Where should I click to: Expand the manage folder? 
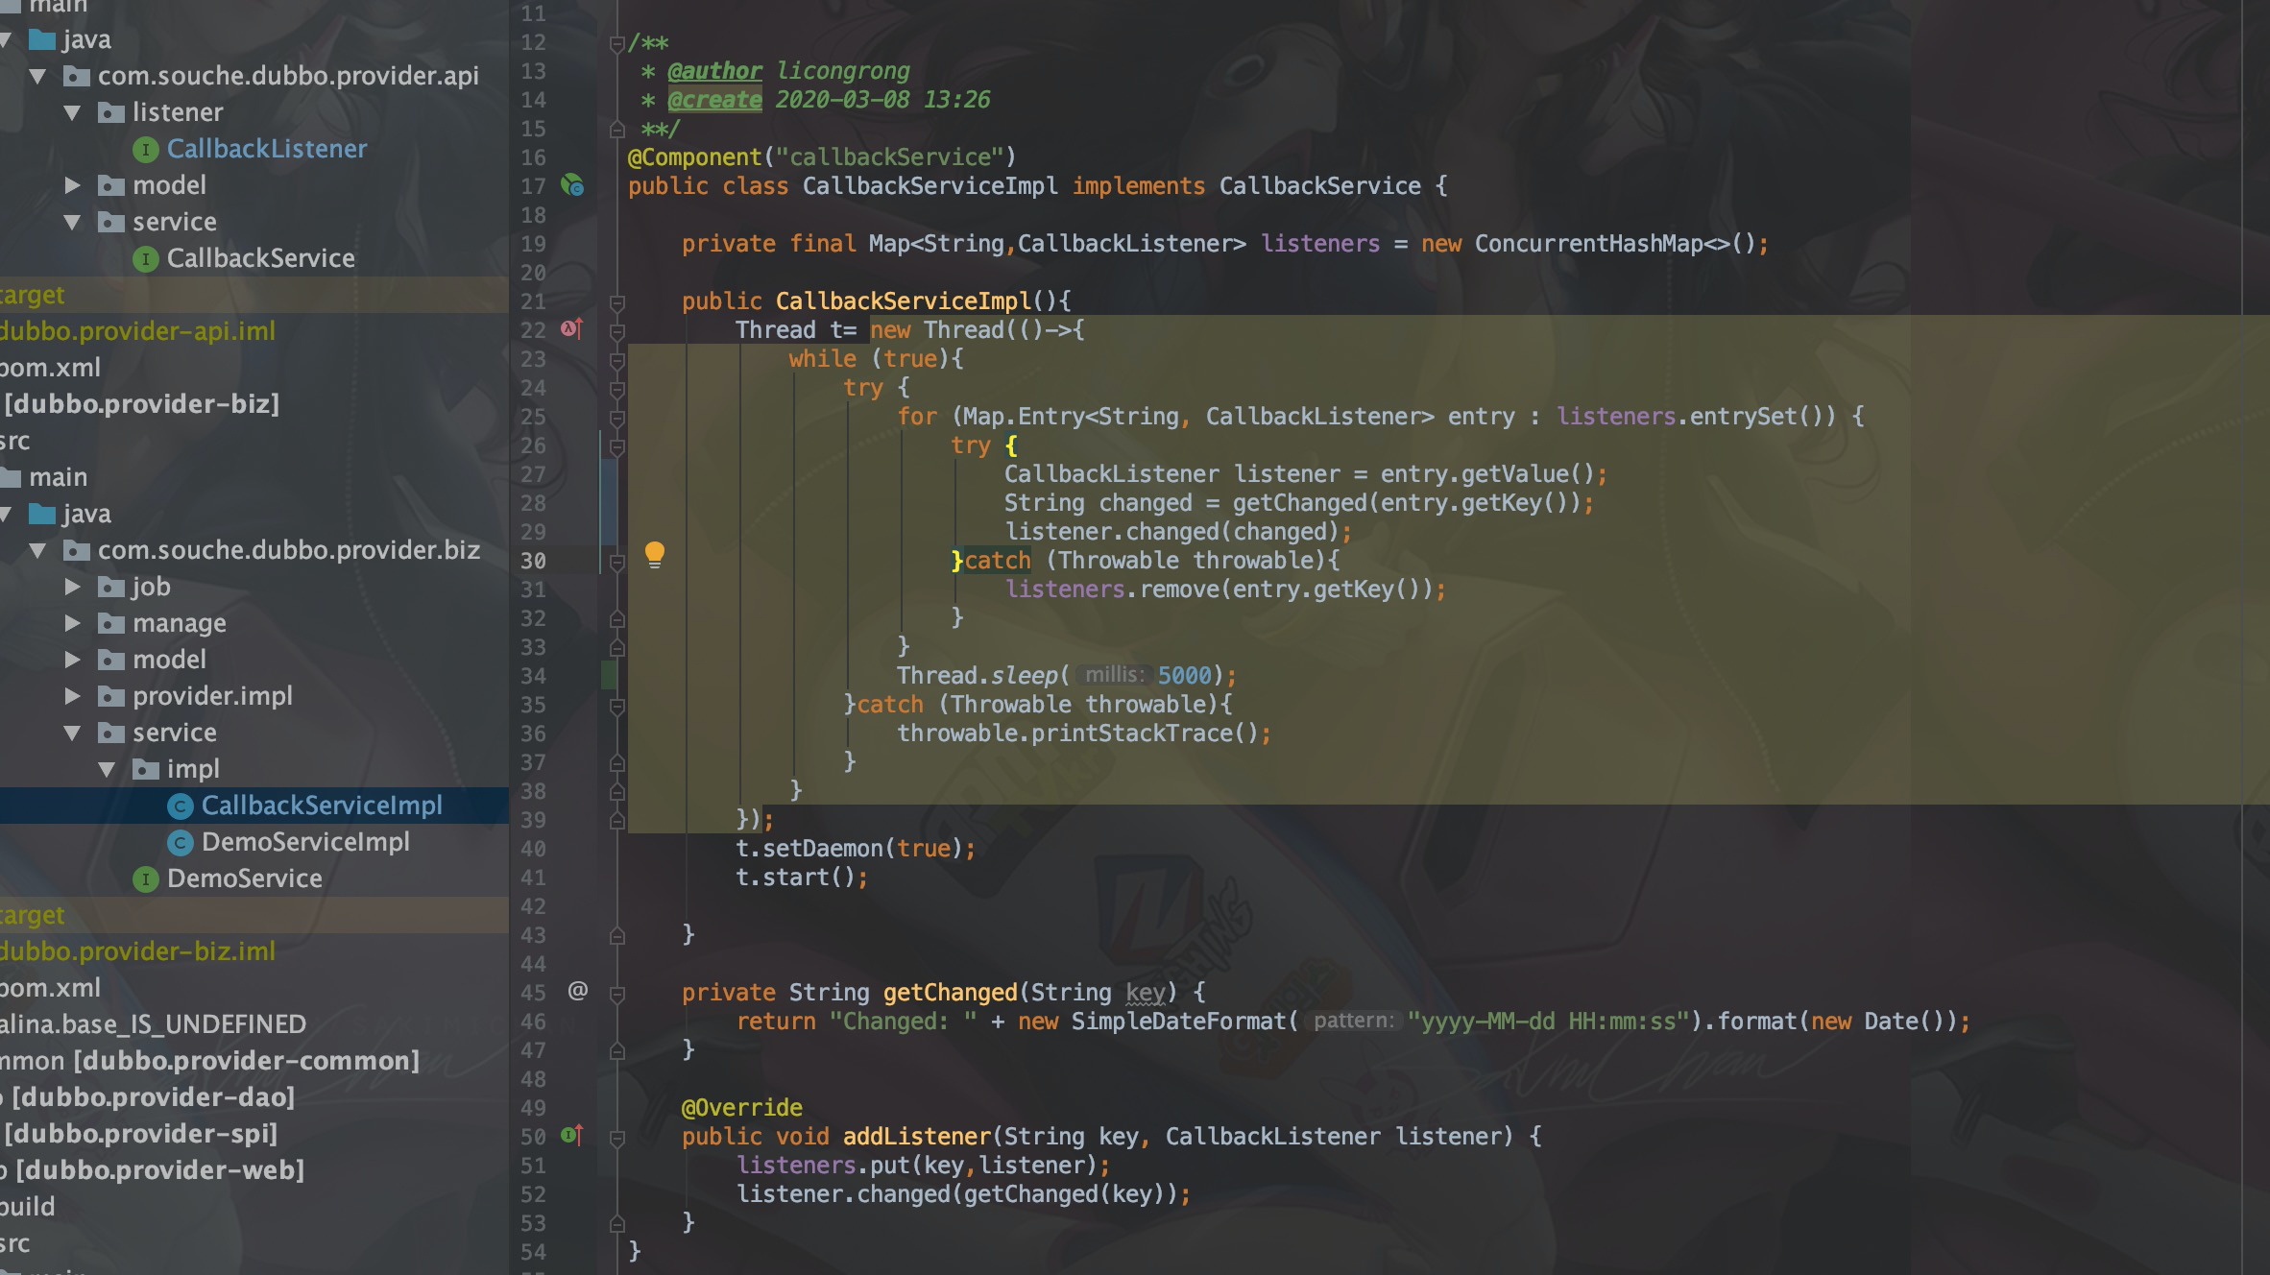point(72,623)
